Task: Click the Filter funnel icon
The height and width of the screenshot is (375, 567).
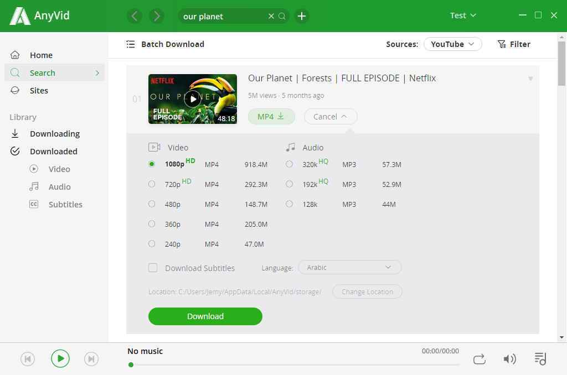Action: point(502,44)
